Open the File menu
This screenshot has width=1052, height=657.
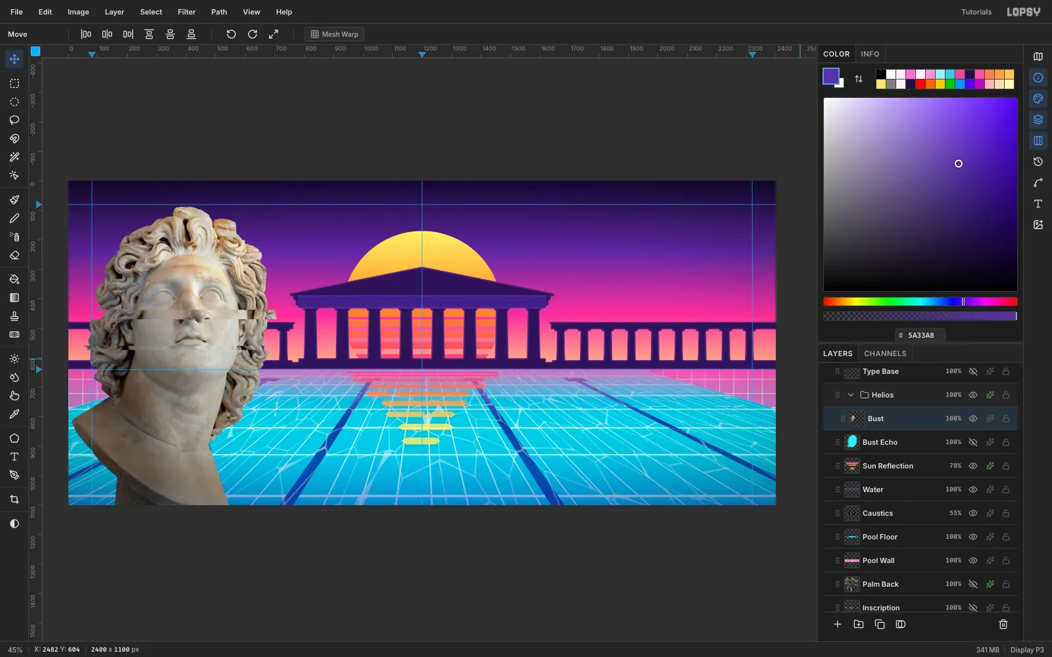tap(16, 12)
